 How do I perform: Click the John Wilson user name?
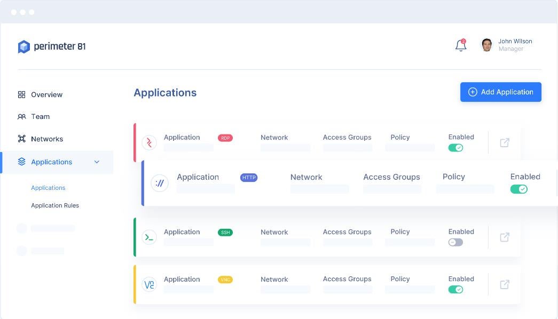click(x=515, y=41)
